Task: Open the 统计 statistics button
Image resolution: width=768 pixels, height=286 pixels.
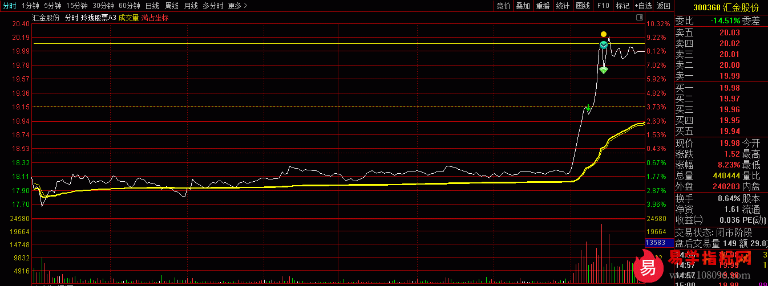Action: coord(563,6)
